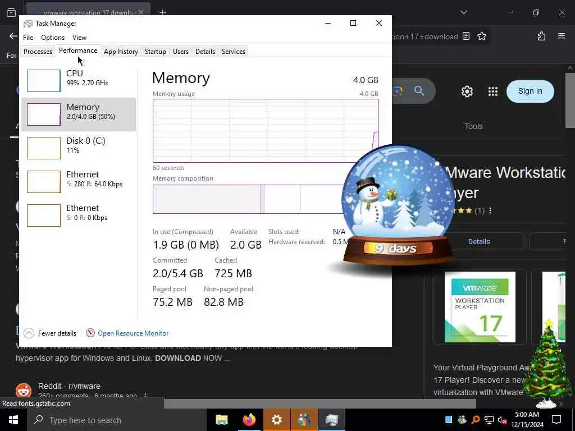Image resolution: width=575 pixels, height=431 pixels.
Task: Switch to the Processes tab
Action: 38,51
